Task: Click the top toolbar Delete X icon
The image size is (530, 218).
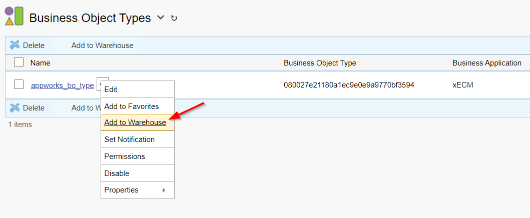Action: click(x=15, y=45)
